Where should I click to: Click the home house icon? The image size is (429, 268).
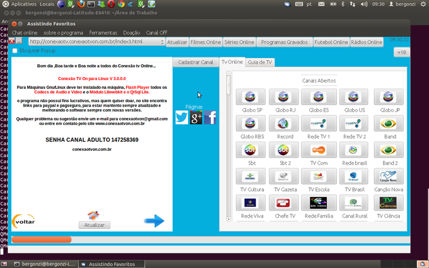[x=93, y=216]
